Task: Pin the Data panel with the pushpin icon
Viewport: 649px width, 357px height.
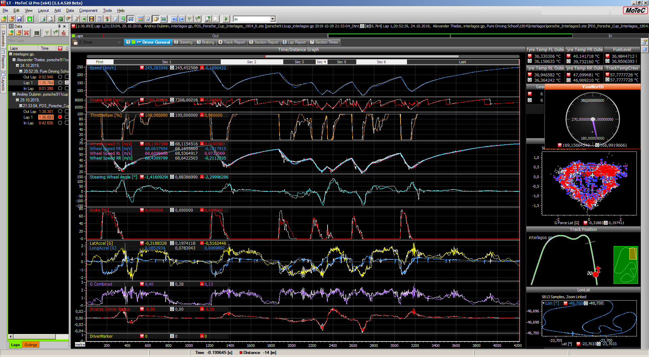Action: click(59, 26)
